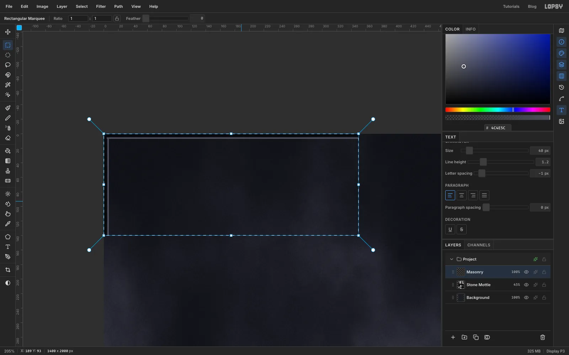Toggle underline decoration
The height and width of the screenshot is (355, 569).
click(x=450, y=229)
